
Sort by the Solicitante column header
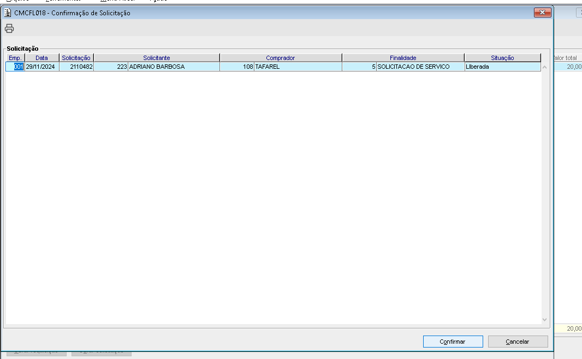pyautogui.click(x=157, y=58)
